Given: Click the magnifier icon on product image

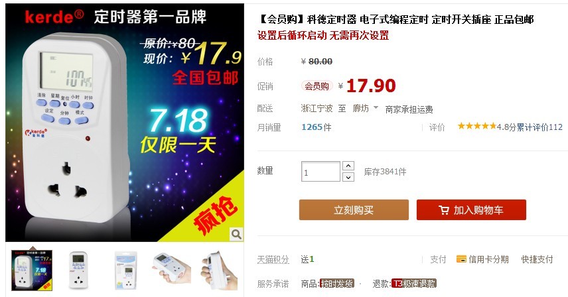Looking at the screenshot, I should [x=236, y=235].
